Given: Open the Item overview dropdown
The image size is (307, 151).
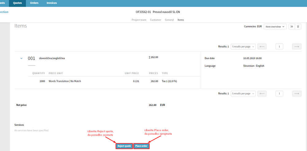Looking at the screenshot, I should (275, 27).
